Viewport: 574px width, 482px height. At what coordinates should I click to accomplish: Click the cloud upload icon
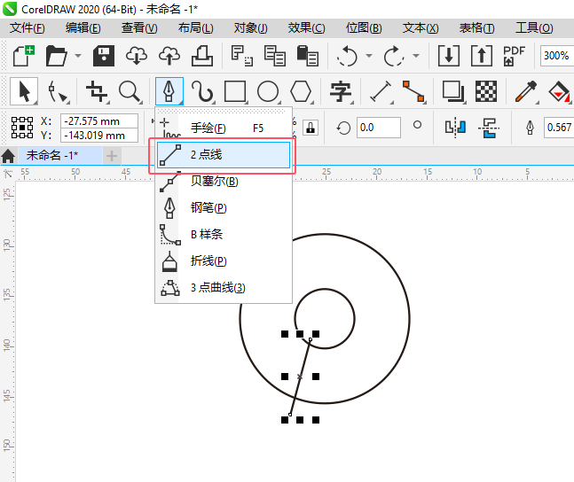coord(169,56)
